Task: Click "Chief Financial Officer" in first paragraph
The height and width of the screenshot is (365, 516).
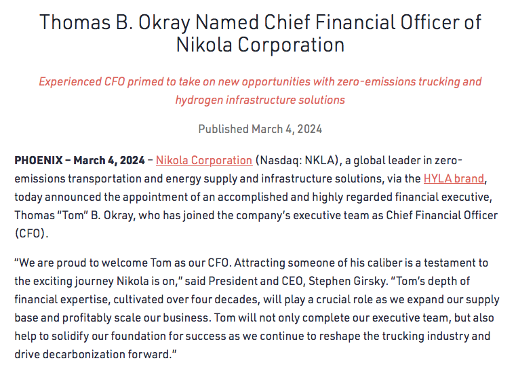Action: pos(441,215)
